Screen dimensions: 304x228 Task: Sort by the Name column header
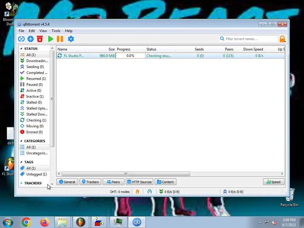[x=71, y=49]
